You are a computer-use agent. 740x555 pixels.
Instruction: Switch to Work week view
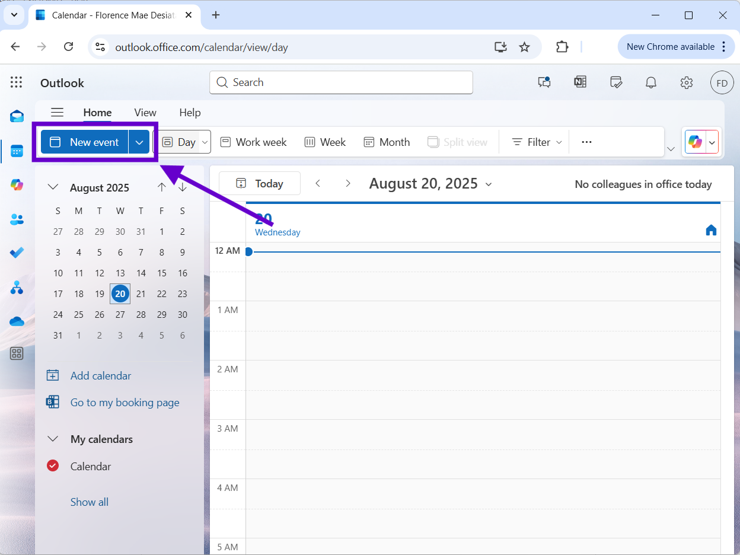[253, 142]
